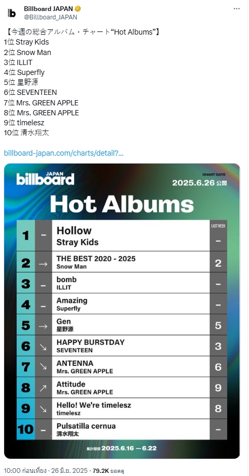Open the tweet's three-dot more options menu
The height and width of the screenshot is (476, 249).
click(236, 8)
